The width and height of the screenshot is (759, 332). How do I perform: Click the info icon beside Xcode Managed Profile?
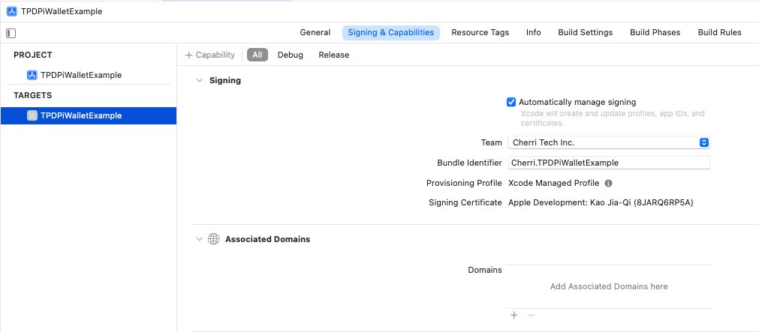click(609, 183)
